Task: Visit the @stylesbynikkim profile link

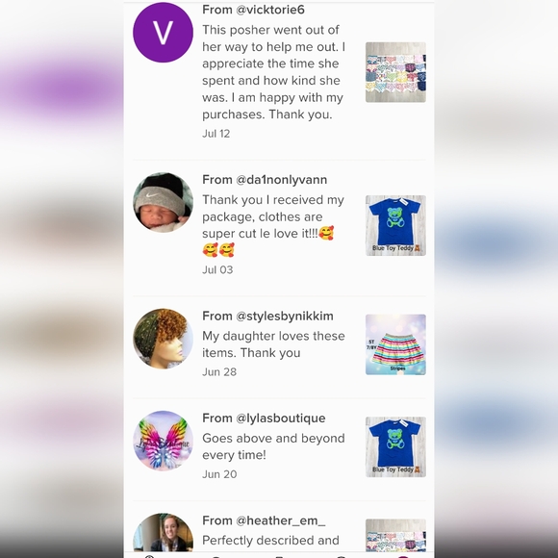Action: pos(285,316)
